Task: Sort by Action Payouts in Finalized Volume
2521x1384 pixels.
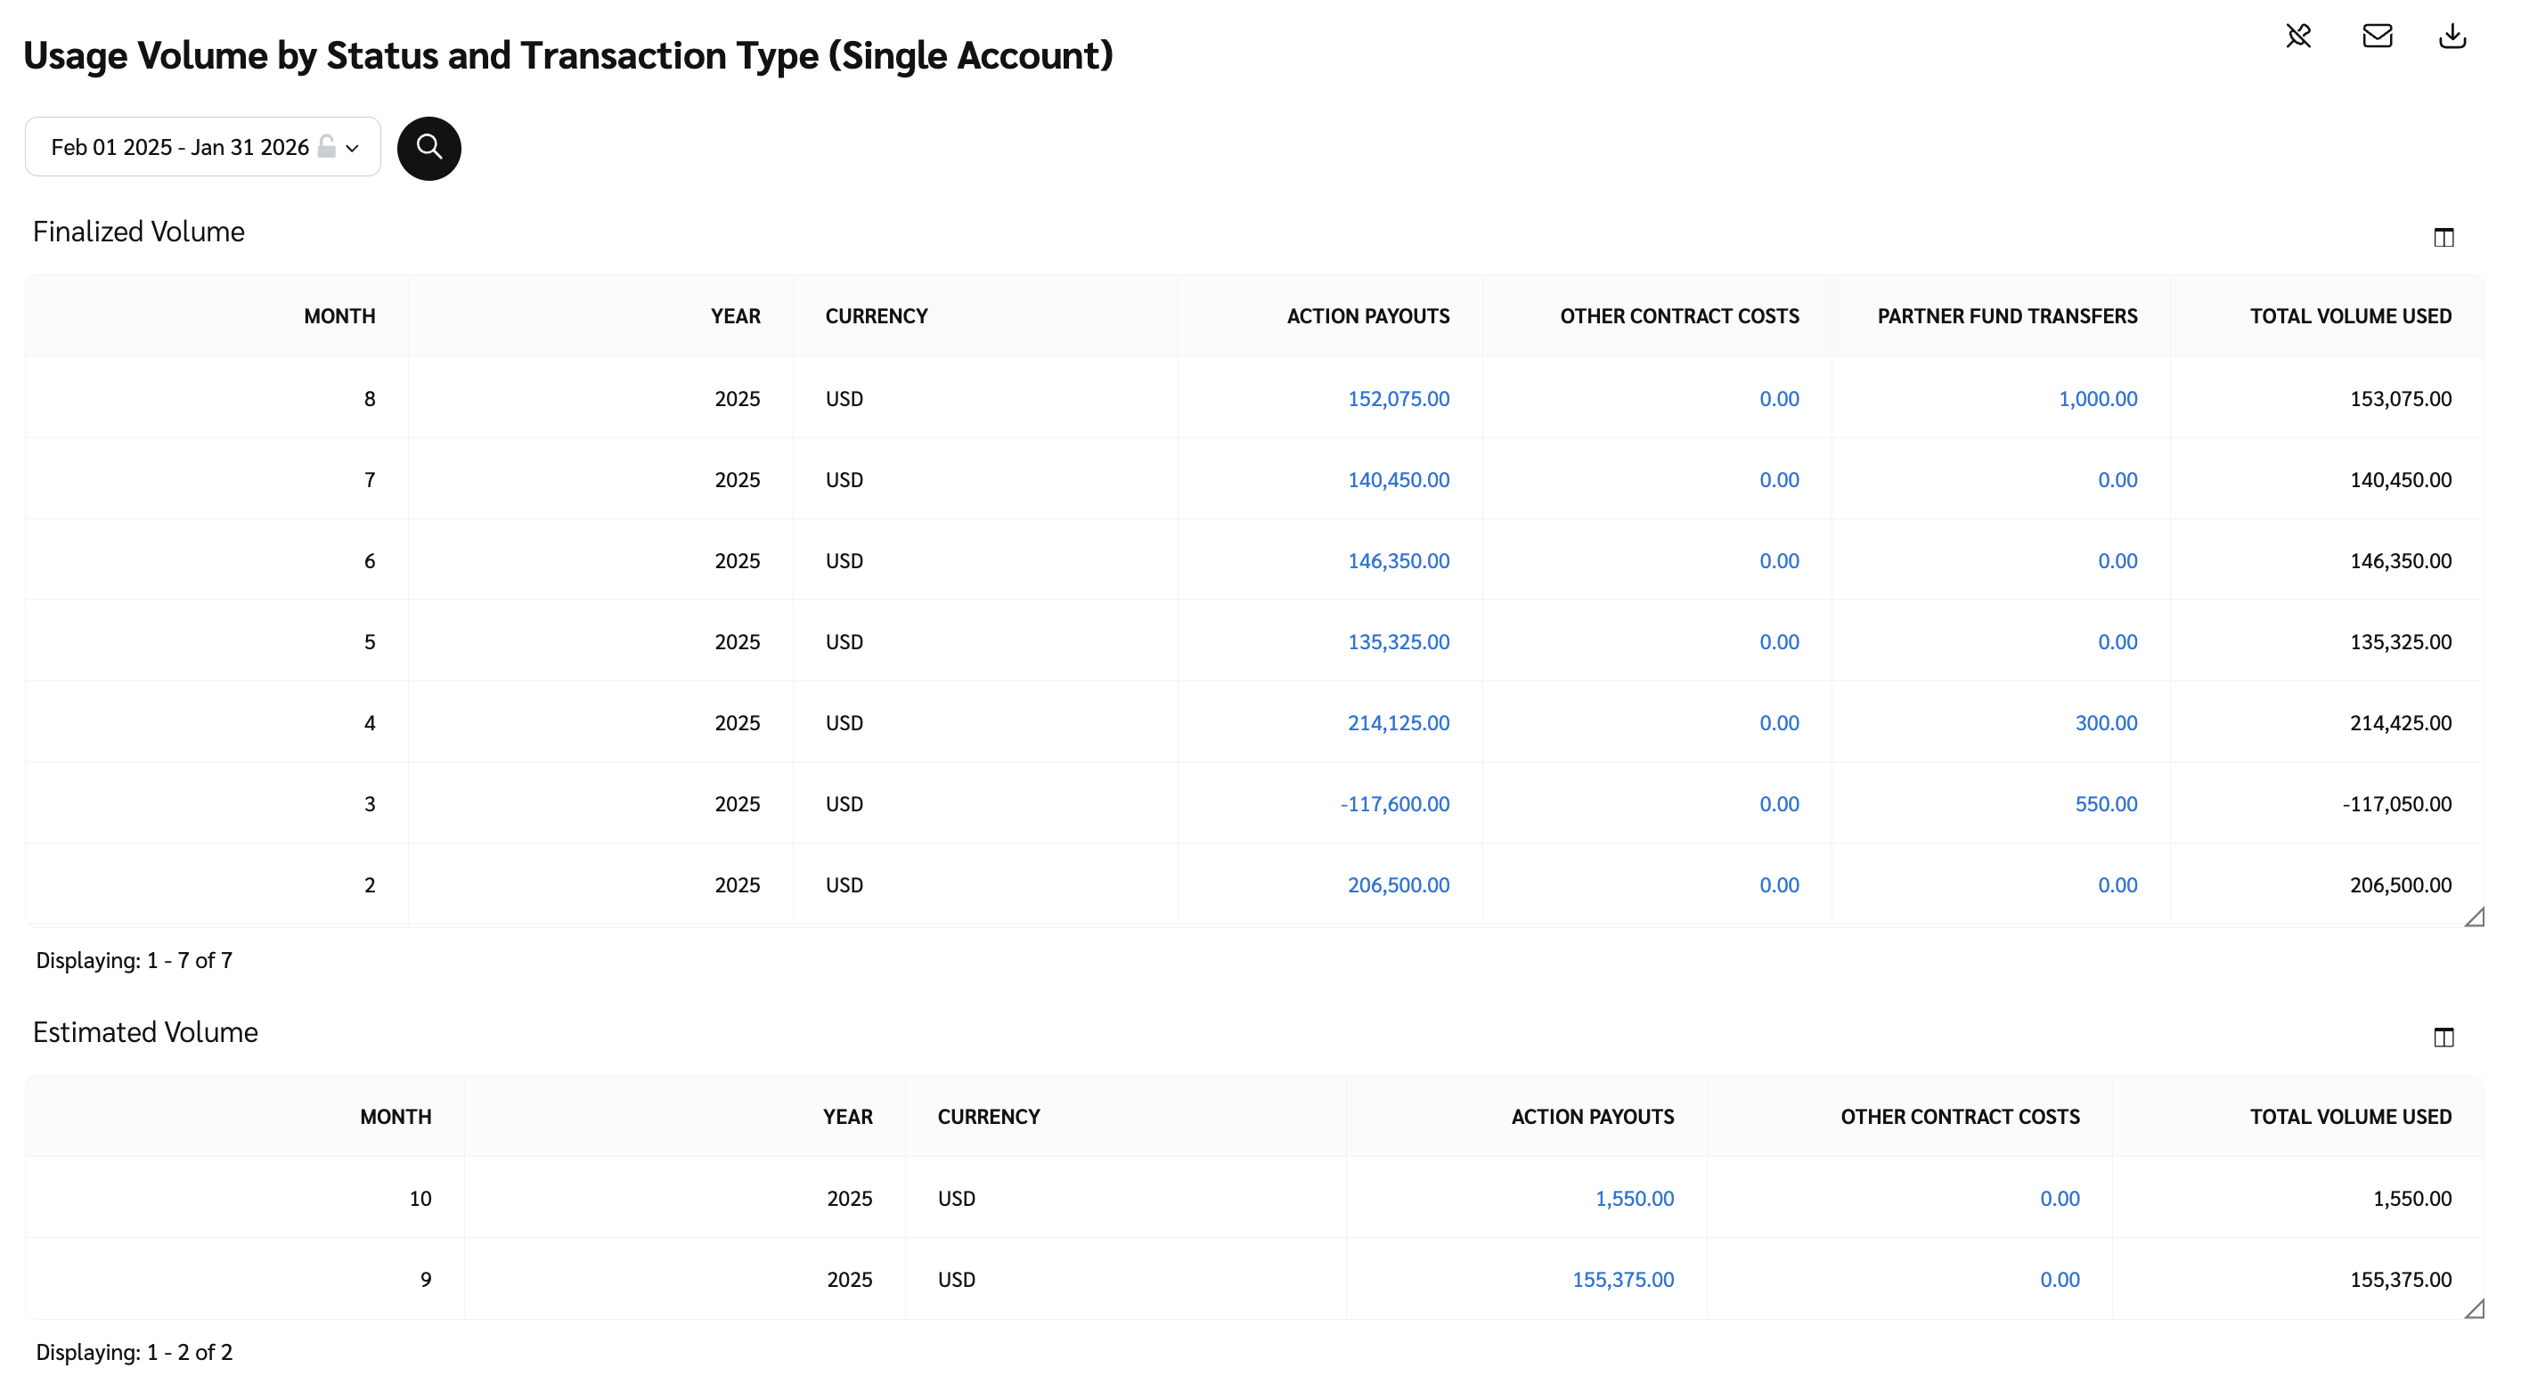Action: pyautogui.click(x=1367, y=316)
